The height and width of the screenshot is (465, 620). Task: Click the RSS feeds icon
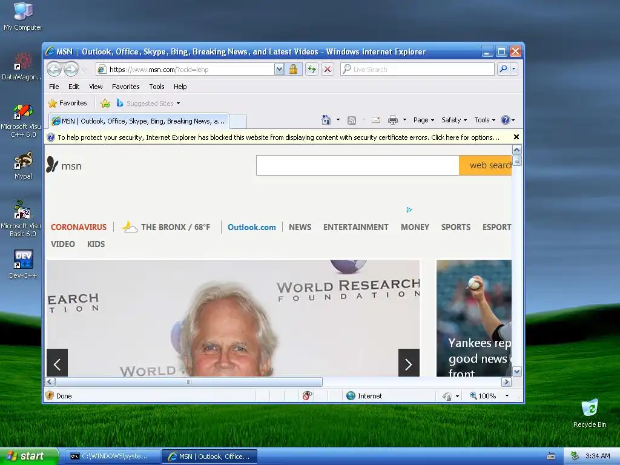coord(352,120)
